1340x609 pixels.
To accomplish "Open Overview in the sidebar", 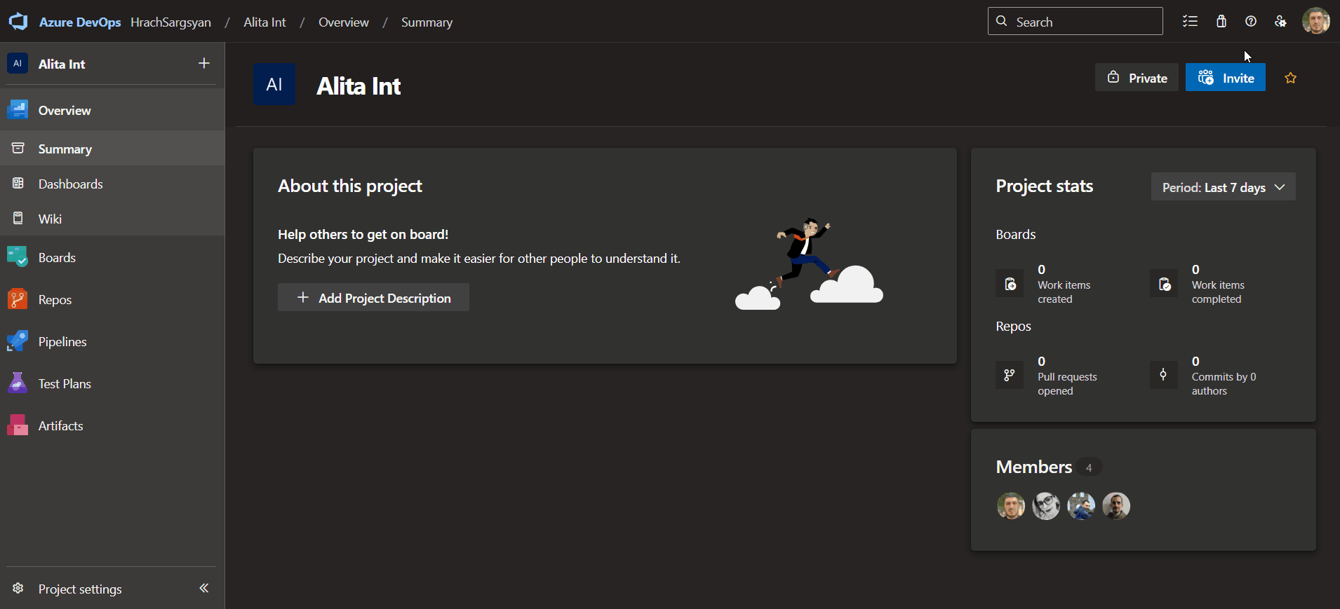I will point(112,110).
